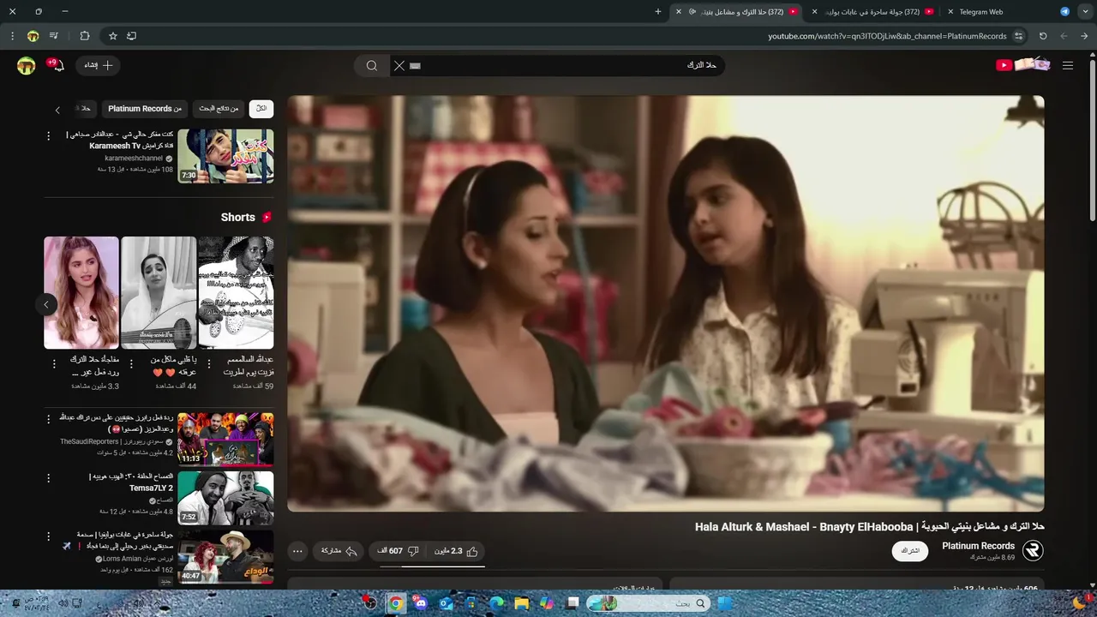Open site info icon in address bar

[1018, 36]
